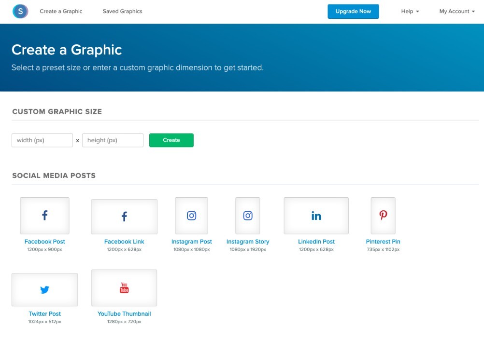Click the CUSTOM GRAPHIC SIZE heading
This screenshot has height=340, width=484.
pyautogui.click(x=57, y=111)
